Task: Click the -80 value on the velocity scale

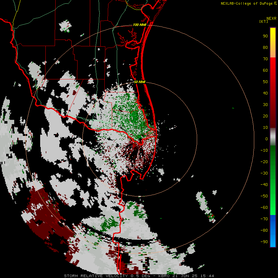Action: 264,230
